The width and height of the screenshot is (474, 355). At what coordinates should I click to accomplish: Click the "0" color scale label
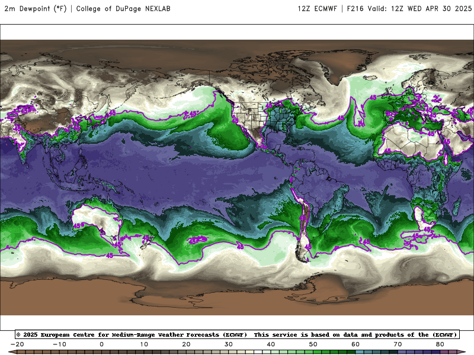(101, 344)
